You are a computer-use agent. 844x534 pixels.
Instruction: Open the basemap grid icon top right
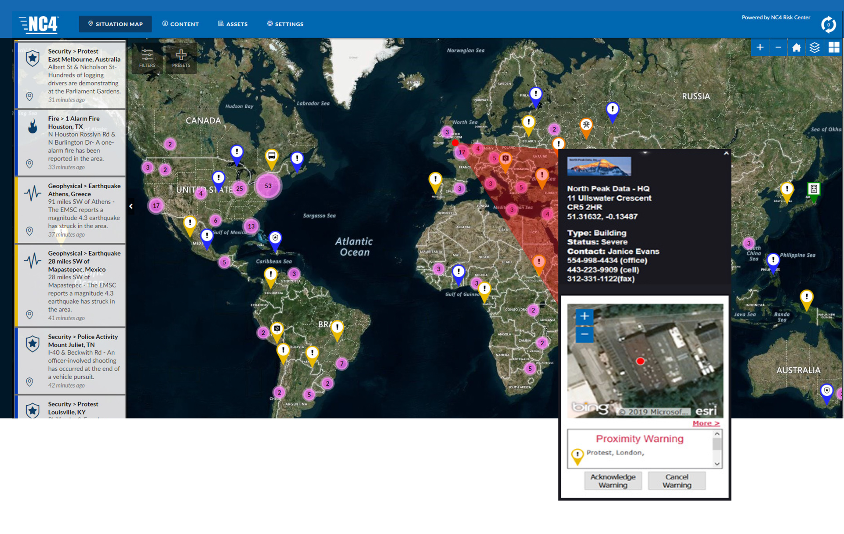click(x=833, y=47)
